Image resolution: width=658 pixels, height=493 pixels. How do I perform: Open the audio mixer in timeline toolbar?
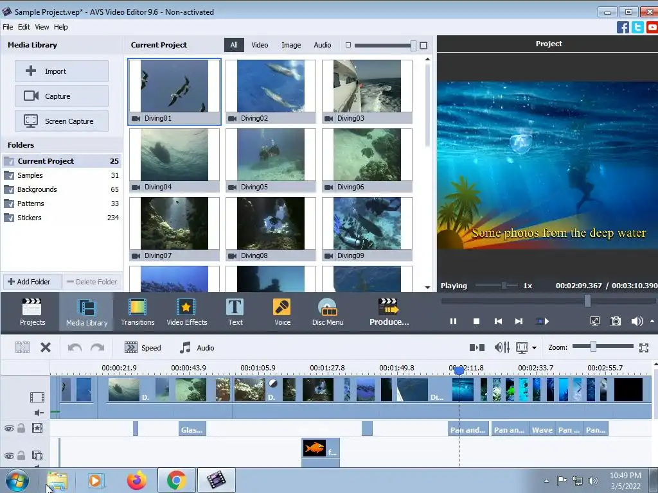pos(502,348)
